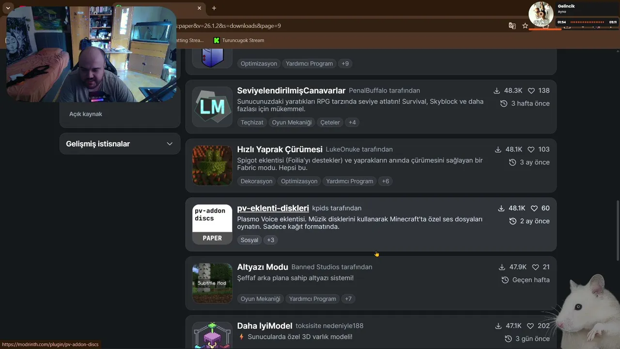Viewport: 620px width, 349px height.
Task: Click the heart icon beside 21
Action: tap(536, 267)
